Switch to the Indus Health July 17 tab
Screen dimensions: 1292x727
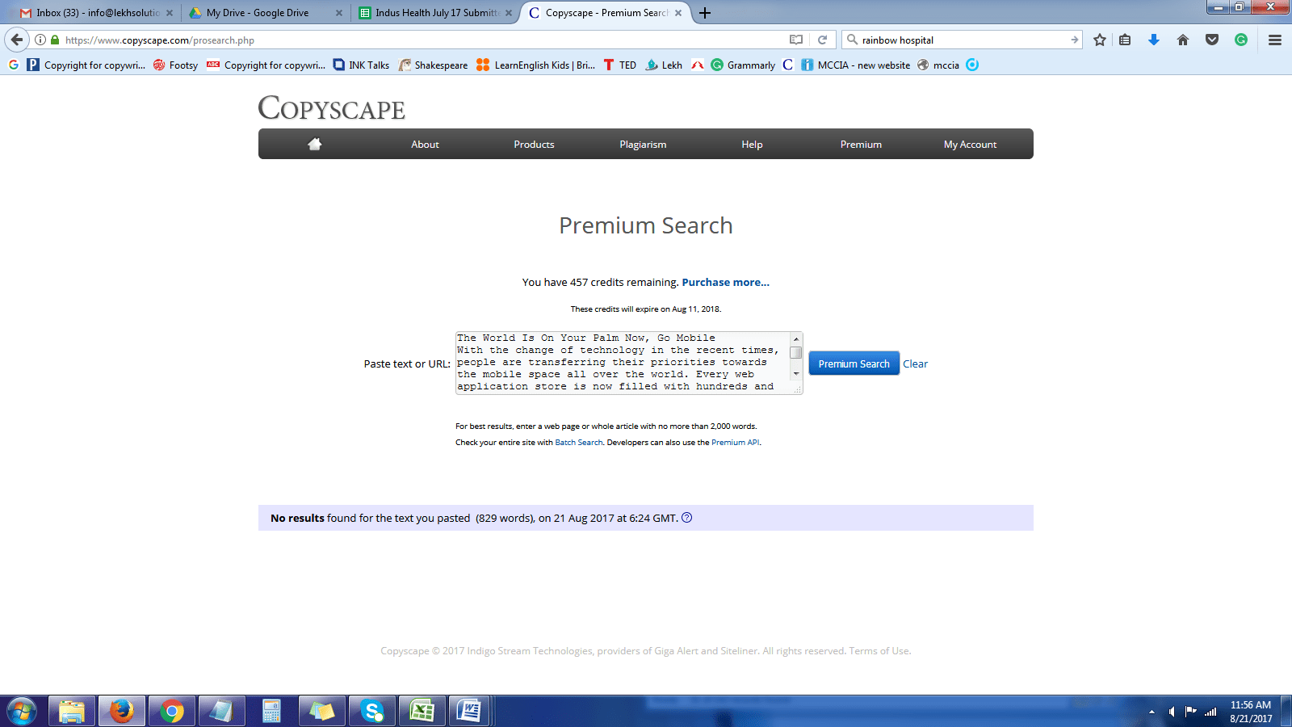pos(434,13)
